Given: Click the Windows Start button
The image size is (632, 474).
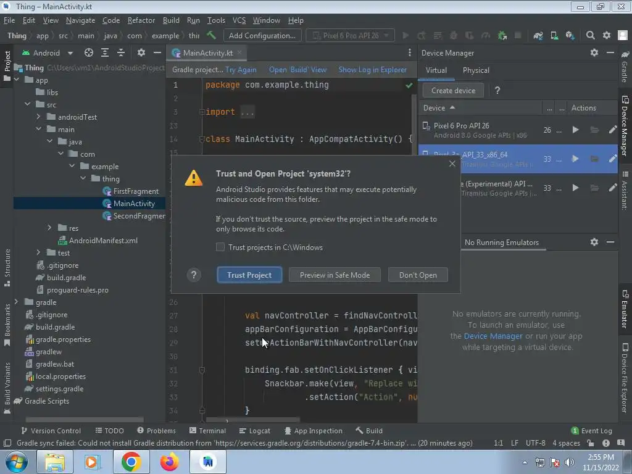Looking at the screenshot, I should click(x=17, y=462).
